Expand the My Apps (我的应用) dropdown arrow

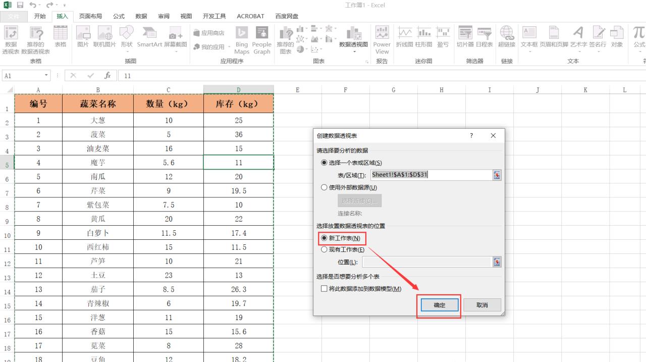[230, 47]
